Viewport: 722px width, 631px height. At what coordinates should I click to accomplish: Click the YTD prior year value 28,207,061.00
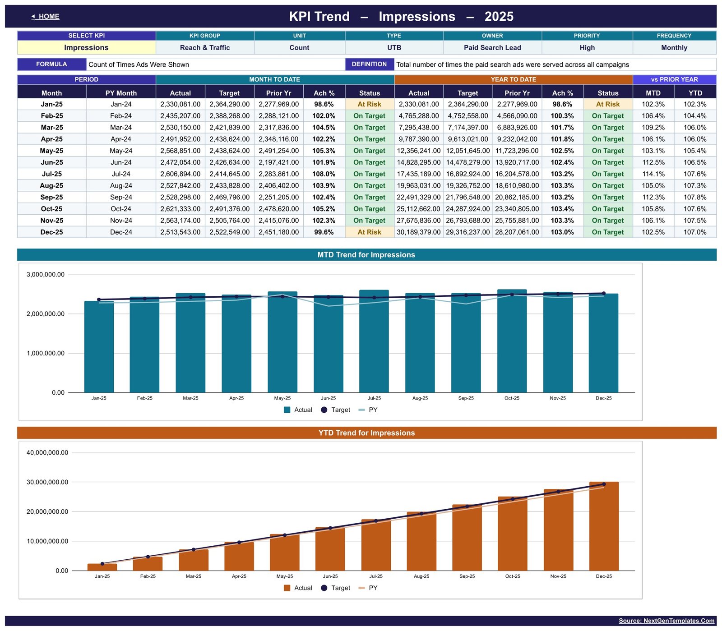[x=517, y=232]
